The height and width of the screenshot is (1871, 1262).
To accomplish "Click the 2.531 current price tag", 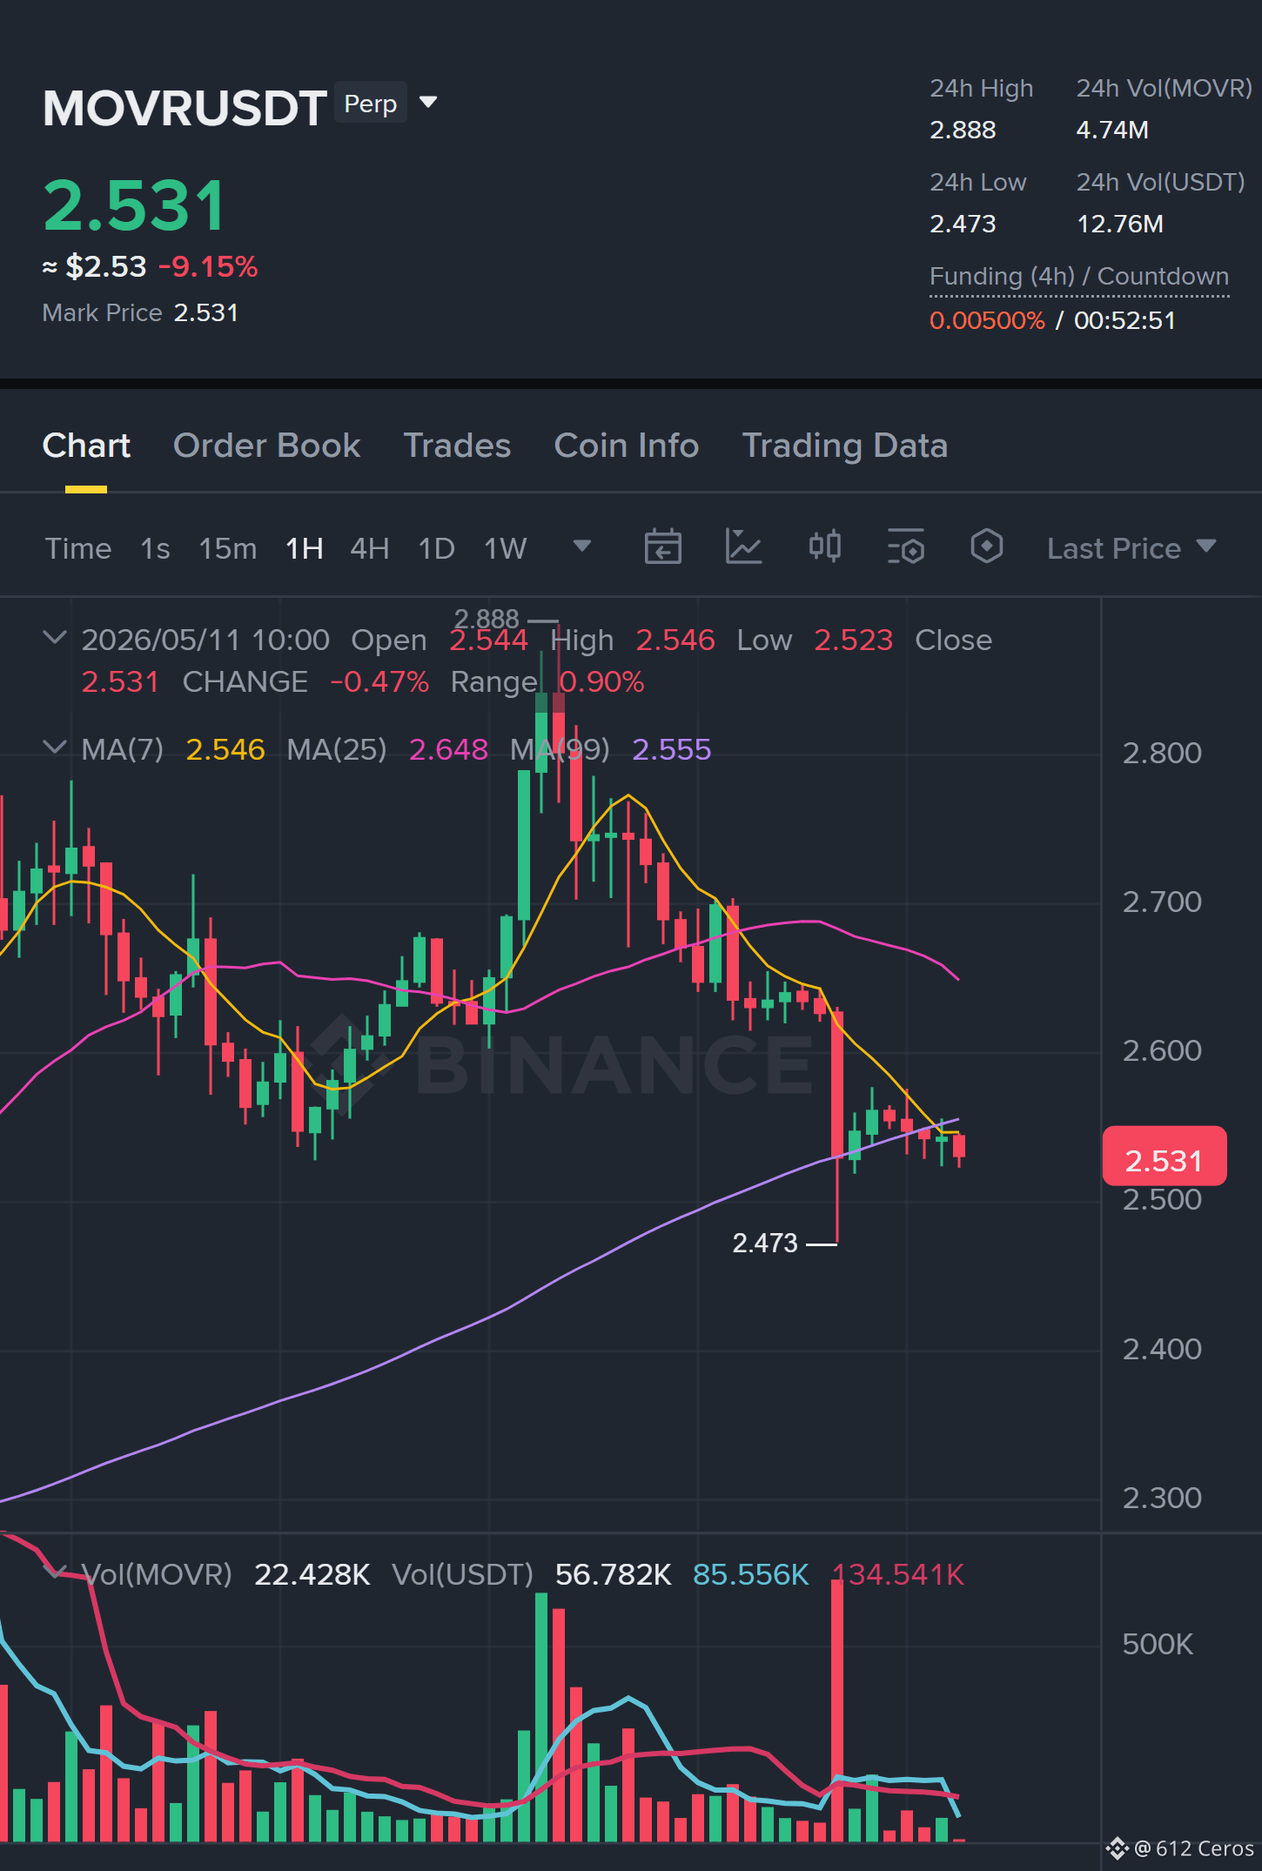I will tap(1165, 1157).
